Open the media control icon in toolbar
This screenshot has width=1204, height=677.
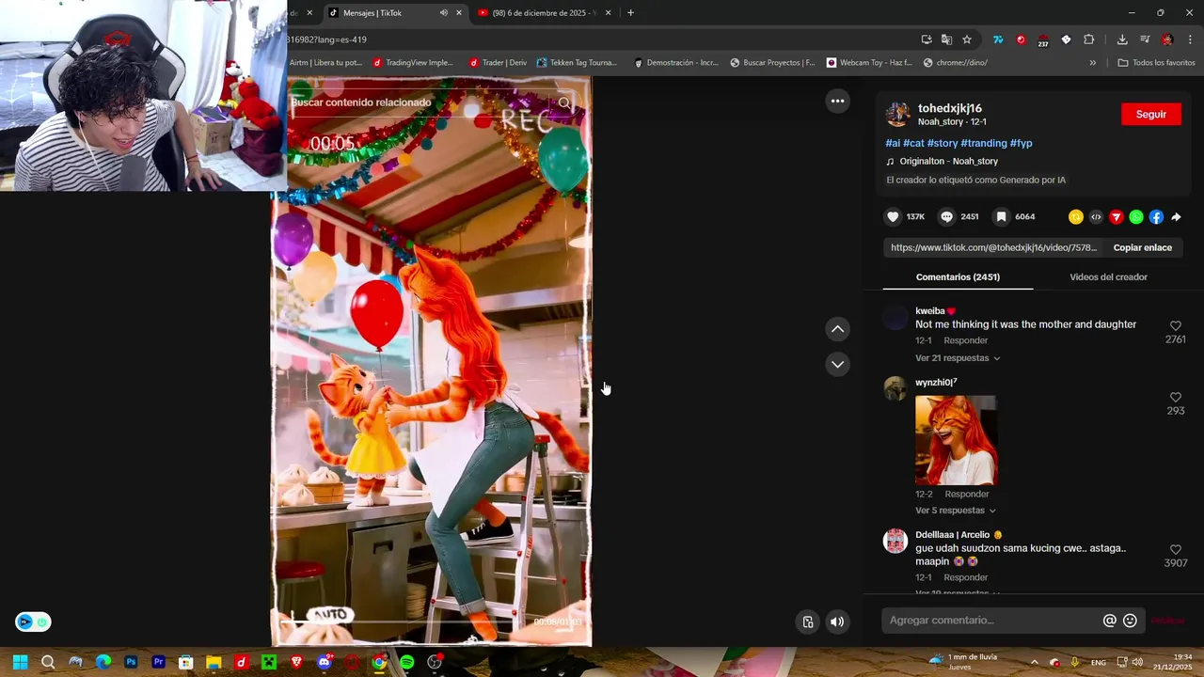click(x=1145, y=39)
